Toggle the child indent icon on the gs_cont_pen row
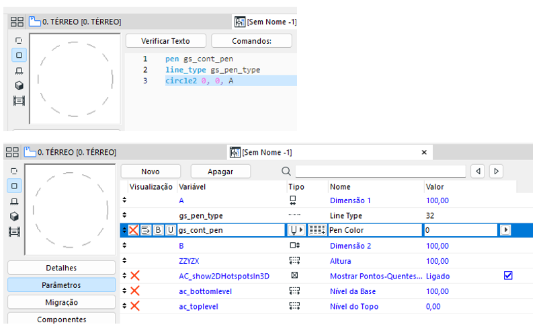The height and width of the screenshot is (331, 543). (146, 230)
